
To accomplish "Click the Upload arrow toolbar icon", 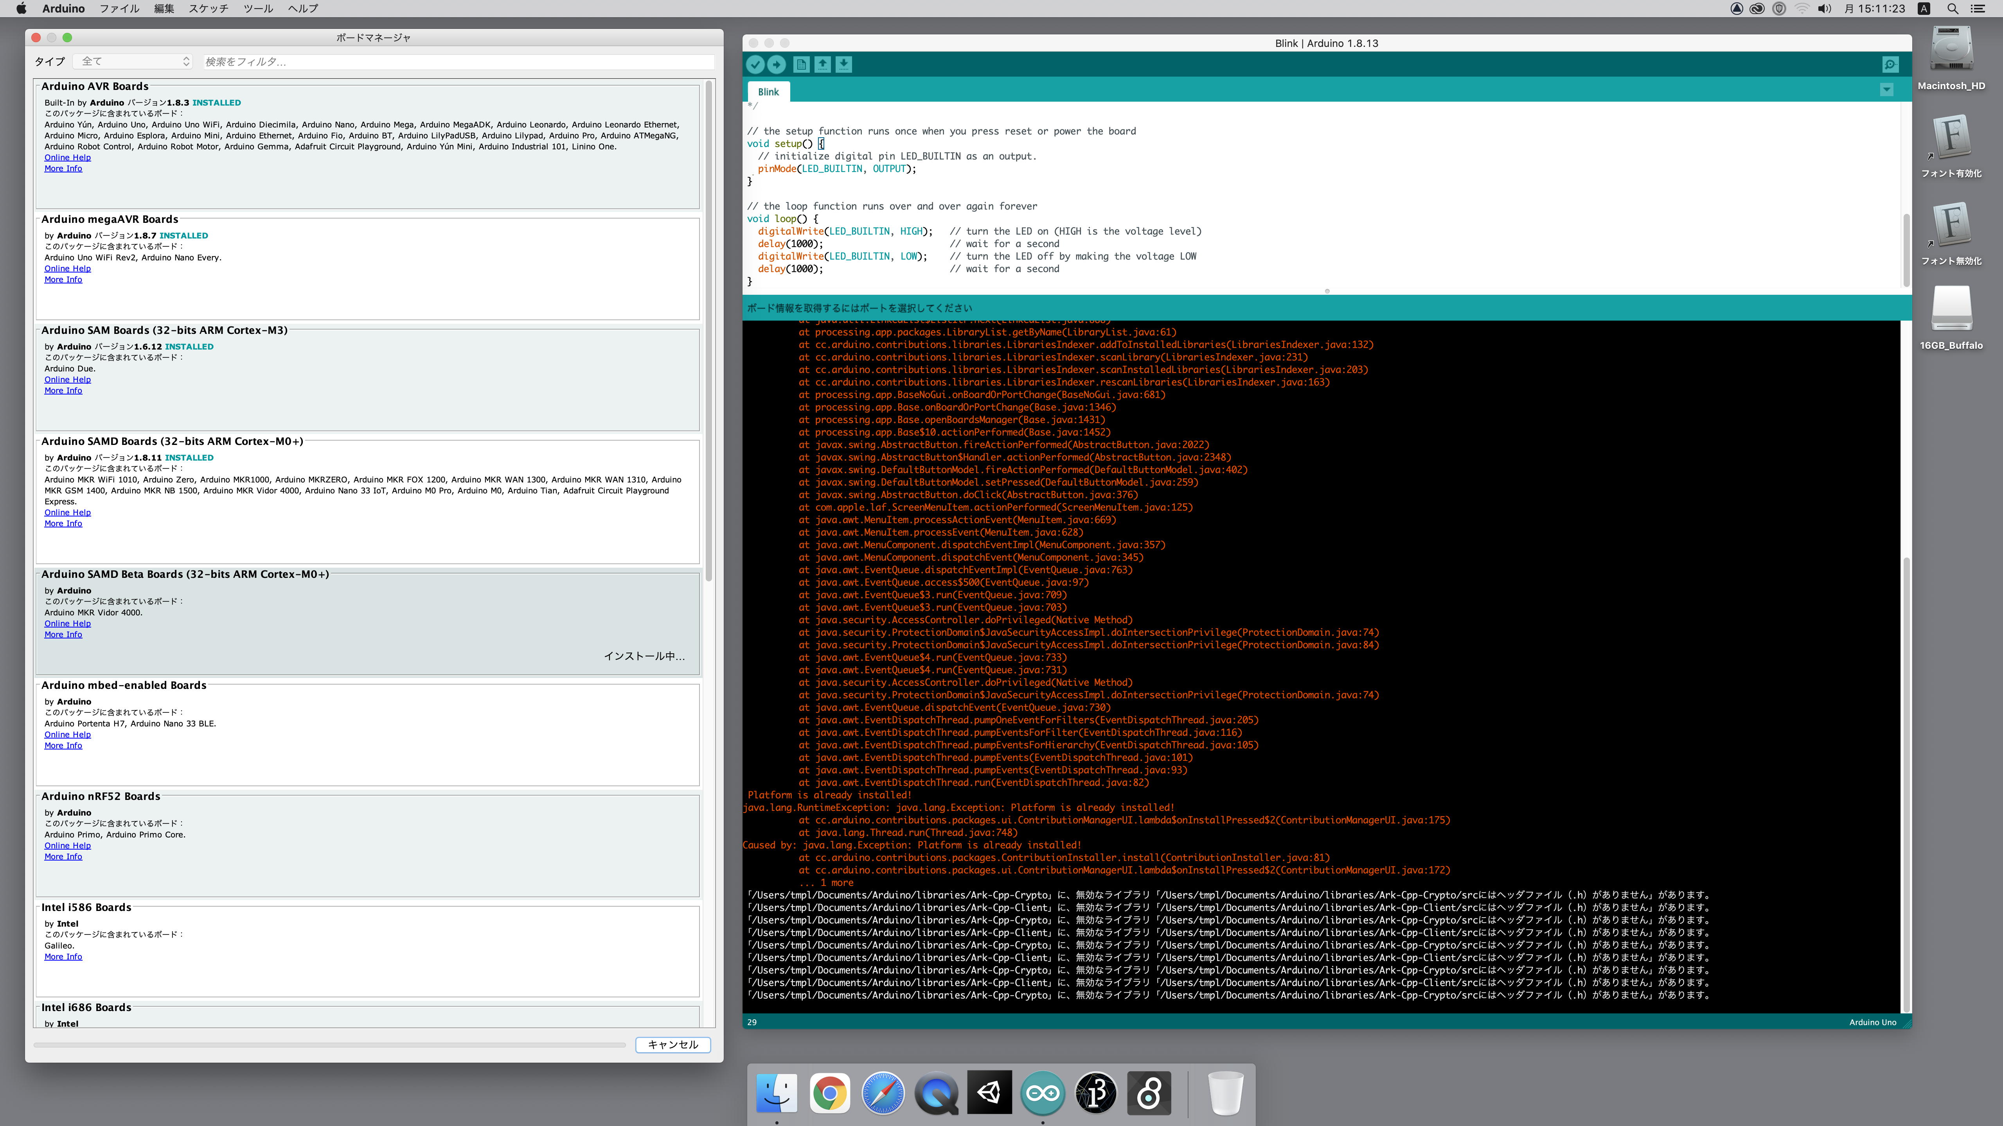I will click(776, 65).
